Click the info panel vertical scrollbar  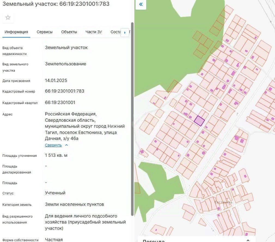click(x=132, y=119)
